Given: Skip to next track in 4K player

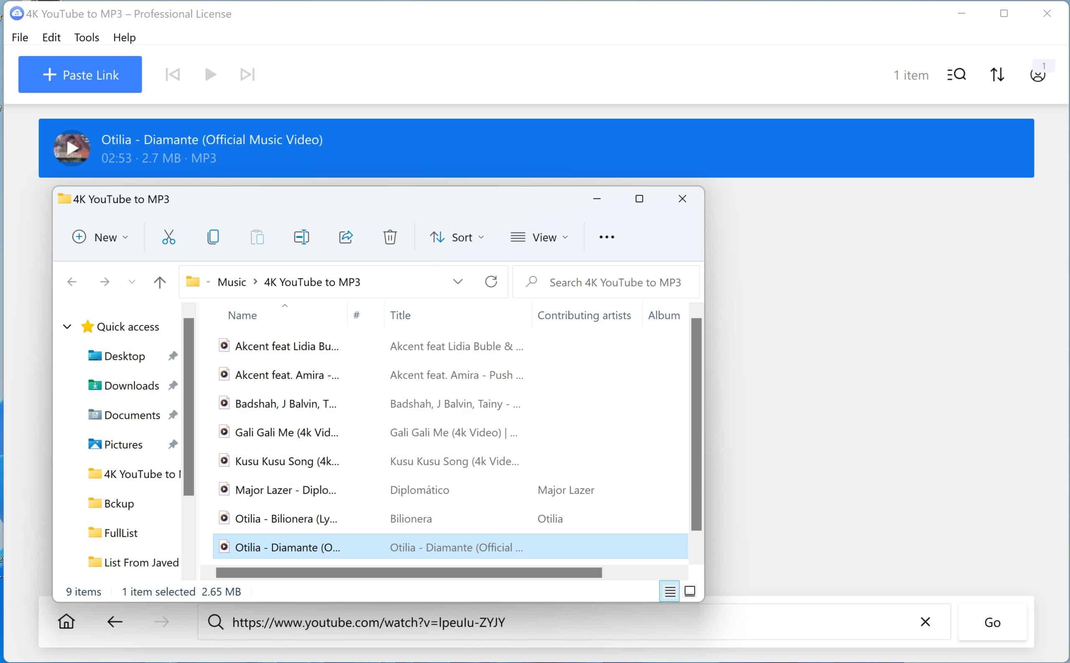Looking at the screenshot, I should pyautogui.click(x=247, y=74).
